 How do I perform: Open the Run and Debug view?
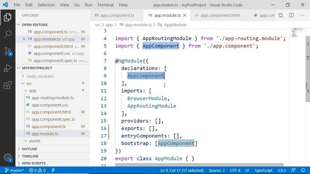click(x=8, y=68)
